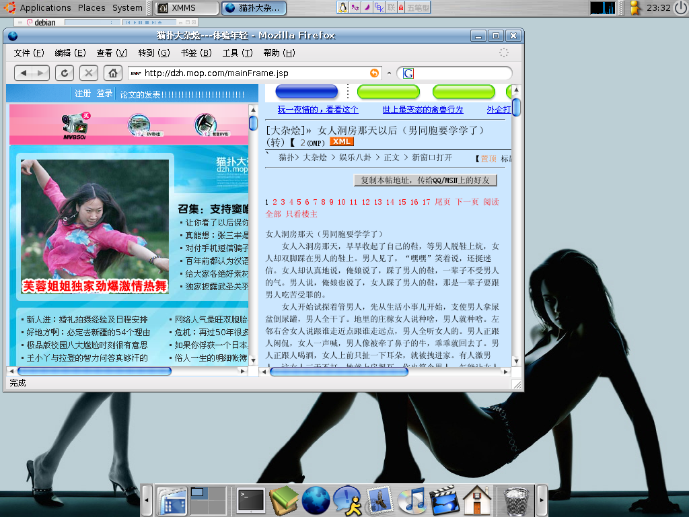Click the orange Go arrow in URL bar

(374, 73)
